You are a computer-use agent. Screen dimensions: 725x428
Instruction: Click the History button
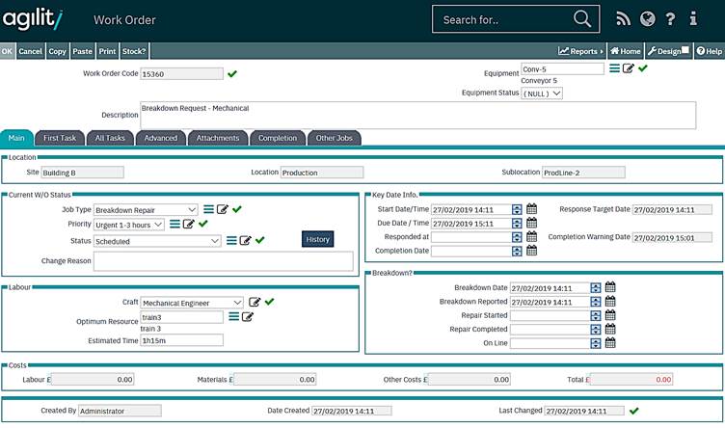click(x=317, y=239)
